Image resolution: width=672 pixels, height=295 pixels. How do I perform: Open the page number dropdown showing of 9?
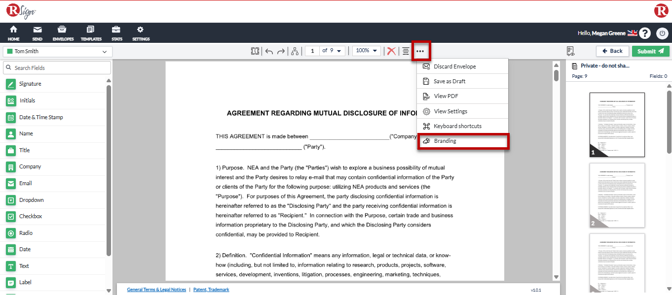pos(334,51)
